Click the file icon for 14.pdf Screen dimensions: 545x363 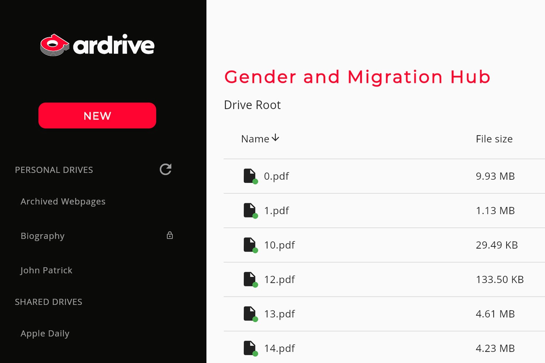(249, 347)
